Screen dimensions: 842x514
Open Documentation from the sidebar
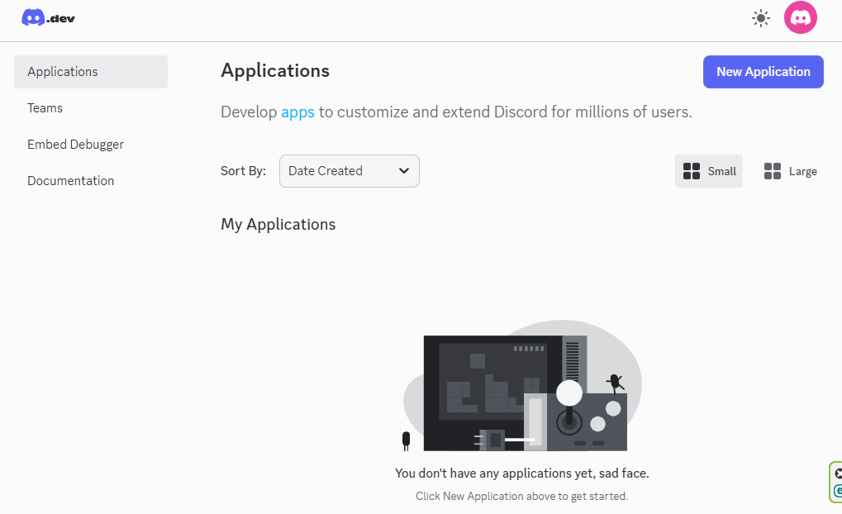70,181
